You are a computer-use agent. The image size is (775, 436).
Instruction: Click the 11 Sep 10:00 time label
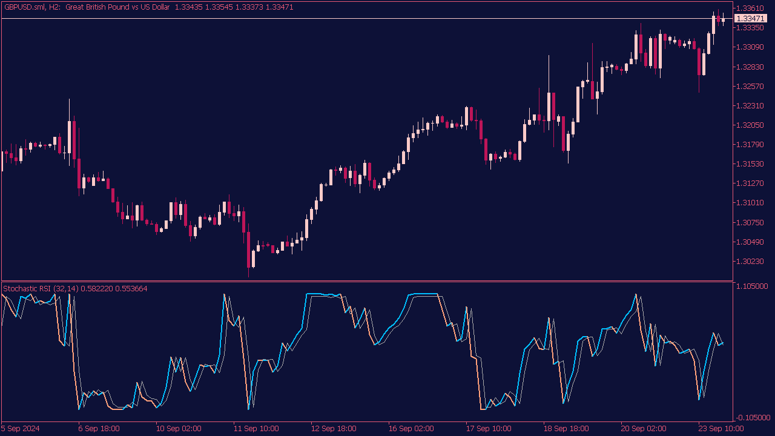(256, 428)
